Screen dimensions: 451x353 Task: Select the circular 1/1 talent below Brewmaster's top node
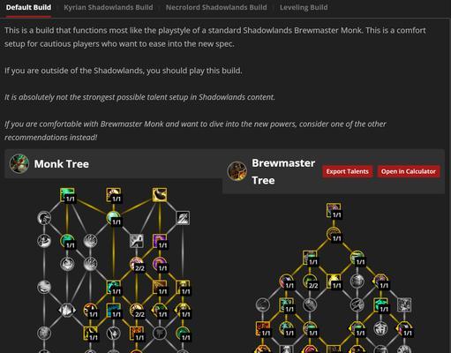pos(334,234)
